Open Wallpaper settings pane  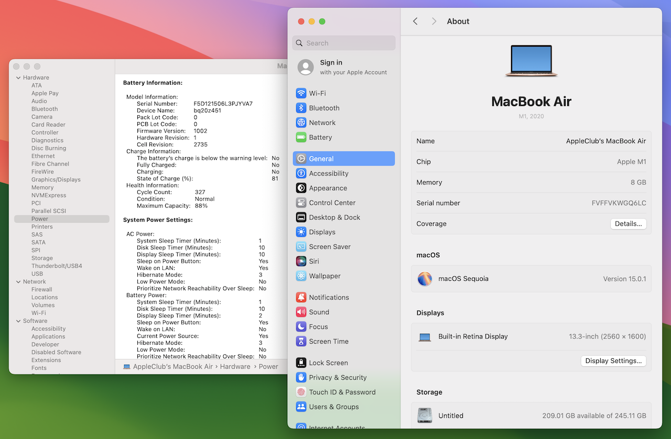[343, 276]
